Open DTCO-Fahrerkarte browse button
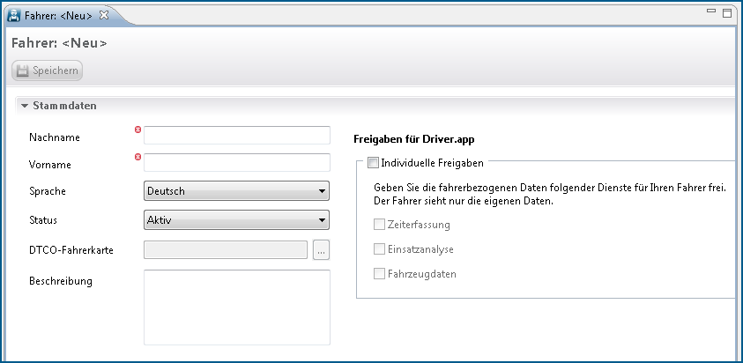This screenshot has height=363, width=743. tap(321, 250)
